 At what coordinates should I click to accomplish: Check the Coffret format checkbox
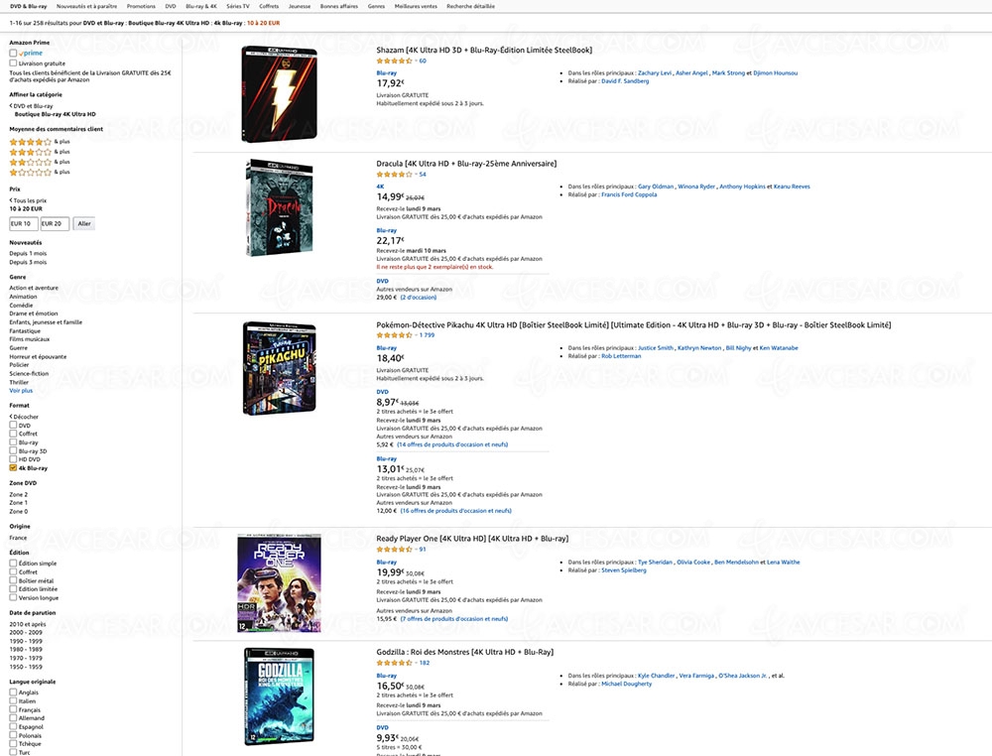[12, 434]
